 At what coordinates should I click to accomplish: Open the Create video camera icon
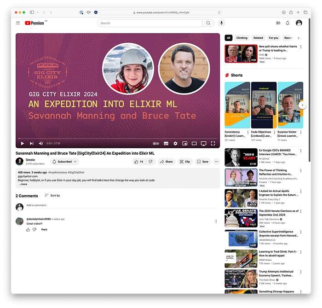[278, 23]
